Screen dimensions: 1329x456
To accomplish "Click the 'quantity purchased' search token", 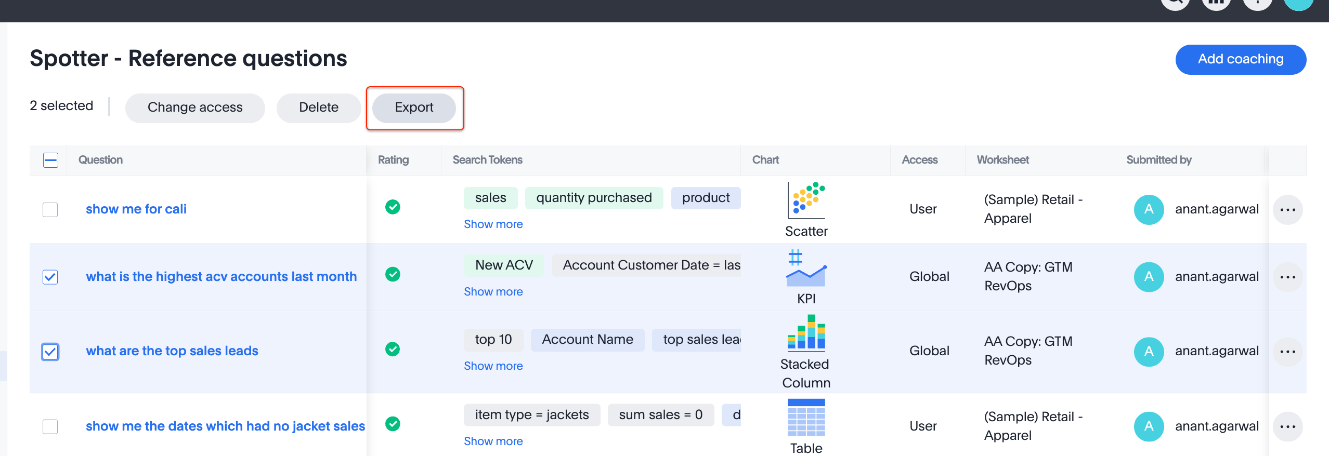I will (594, 198).
